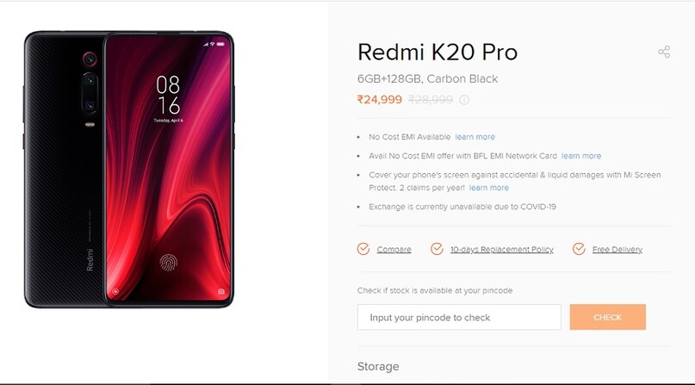
Task: Open learn more for BFL EMI Network Card
Action: point(581,156)
